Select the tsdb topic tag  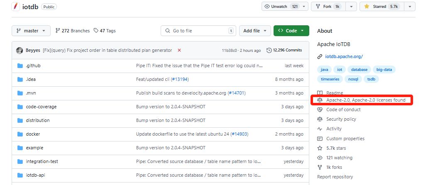click(371, 79)
